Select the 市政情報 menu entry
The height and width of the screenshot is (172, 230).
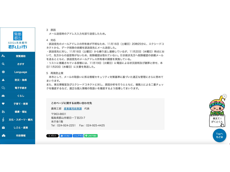pos(21,136)
